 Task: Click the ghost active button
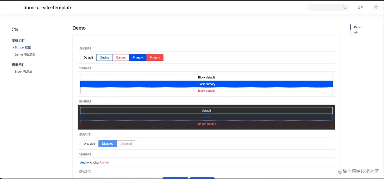pos(206,117)
